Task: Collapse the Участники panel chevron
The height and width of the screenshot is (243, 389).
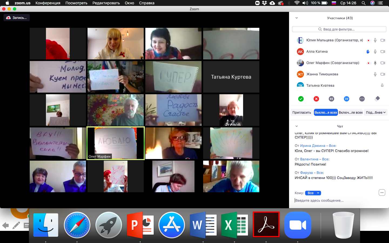Action: coord(297,18)
